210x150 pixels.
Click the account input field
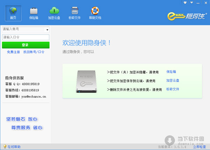23,30
